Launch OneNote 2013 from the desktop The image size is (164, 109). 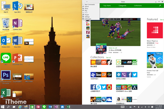pos(17,23)
